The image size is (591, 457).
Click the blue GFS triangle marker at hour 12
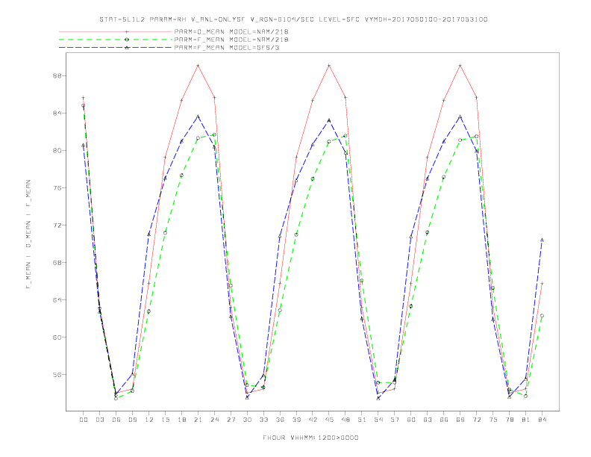148,234
